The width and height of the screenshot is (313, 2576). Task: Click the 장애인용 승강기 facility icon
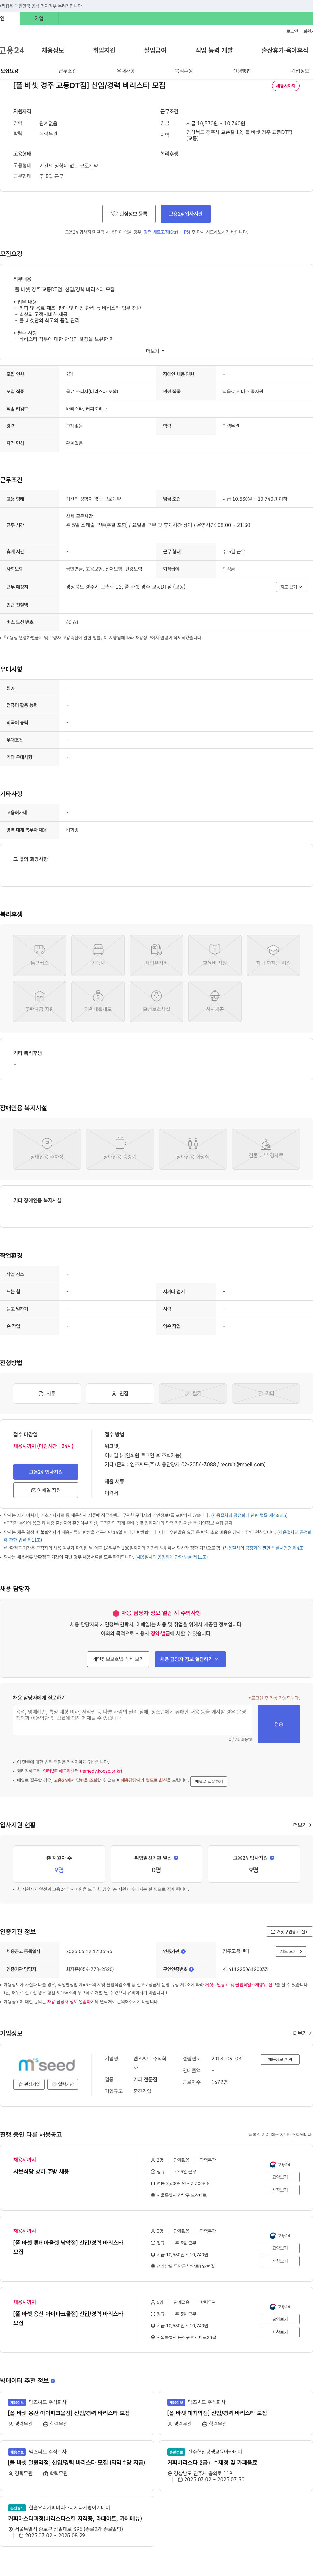click(x=120, y=1149)
